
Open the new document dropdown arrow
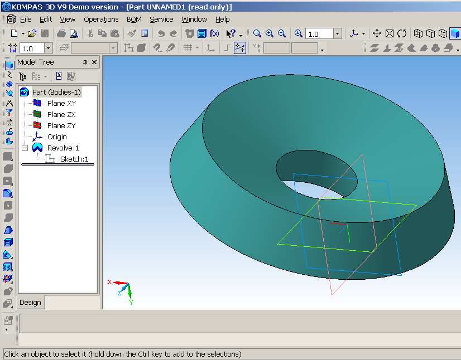23,34
